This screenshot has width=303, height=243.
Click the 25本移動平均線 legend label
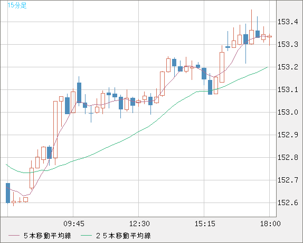(124, 236)
